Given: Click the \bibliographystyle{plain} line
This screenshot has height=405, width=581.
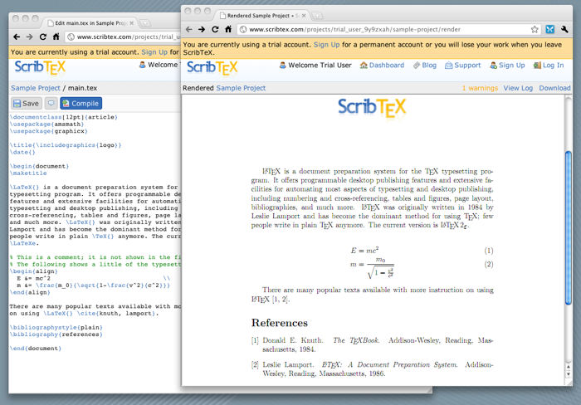Looking at the screenshot, I should [x=56, y=327].
